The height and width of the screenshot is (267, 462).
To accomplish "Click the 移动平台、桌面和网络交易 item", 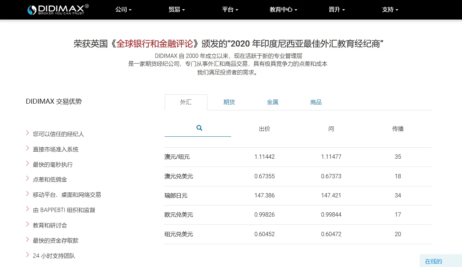I will click(67, 195).
